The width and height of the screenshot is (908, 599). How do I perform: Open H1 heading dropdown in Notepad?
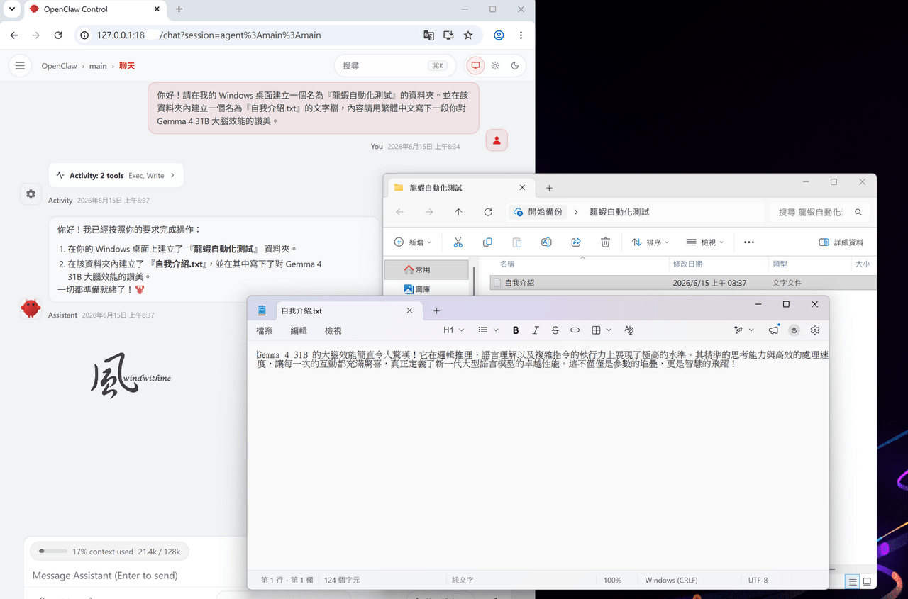click(x=453, y=330)
